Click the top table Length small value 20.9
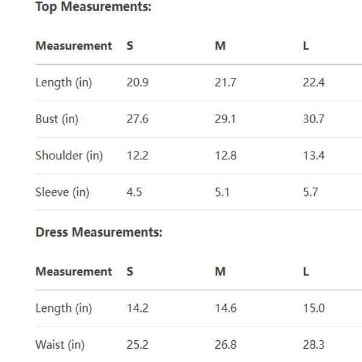Screen dimensions: 362x362 tap(137, 83)
